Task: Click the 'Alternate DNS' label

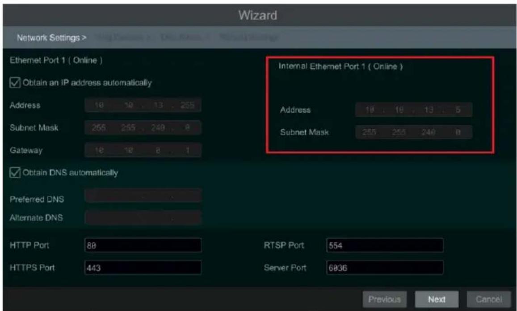Action: point(36,217)
